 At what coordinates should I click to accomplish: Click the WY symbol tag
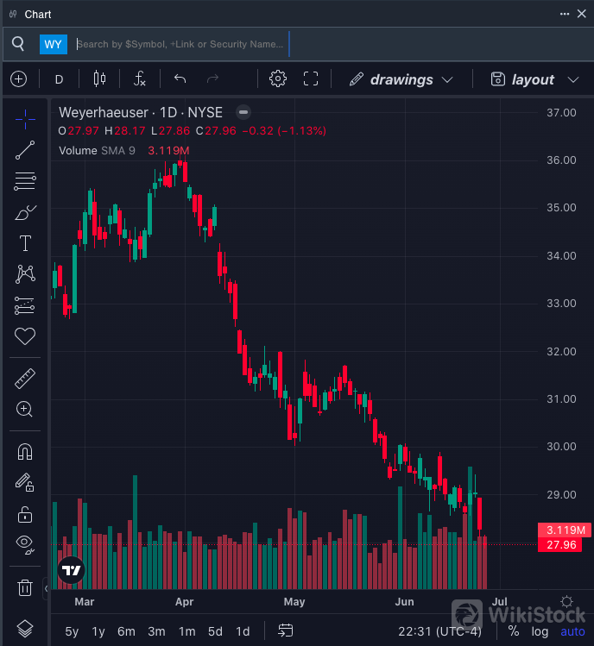(53, 44)
